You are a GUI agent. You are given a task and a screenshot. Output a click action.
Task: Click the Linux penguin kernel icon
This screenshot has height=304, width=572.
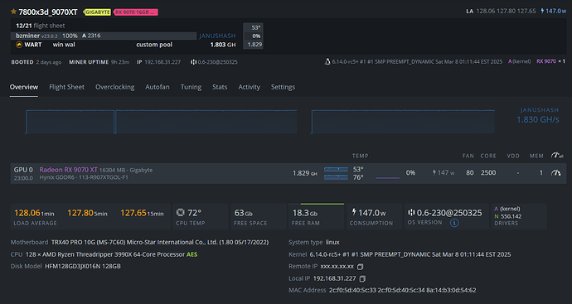pos(327,62)
